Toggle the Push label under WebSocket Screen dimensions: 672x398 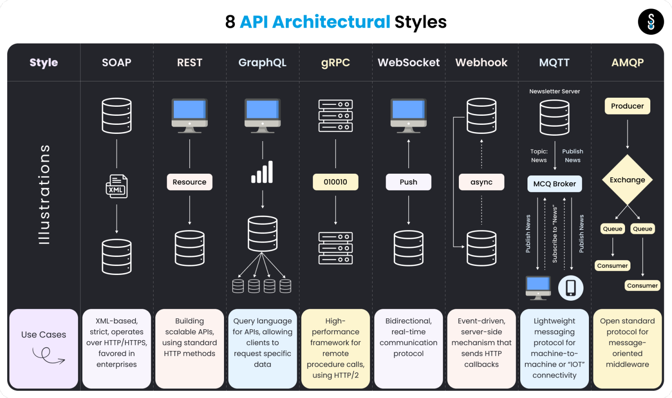coord(408,182)
